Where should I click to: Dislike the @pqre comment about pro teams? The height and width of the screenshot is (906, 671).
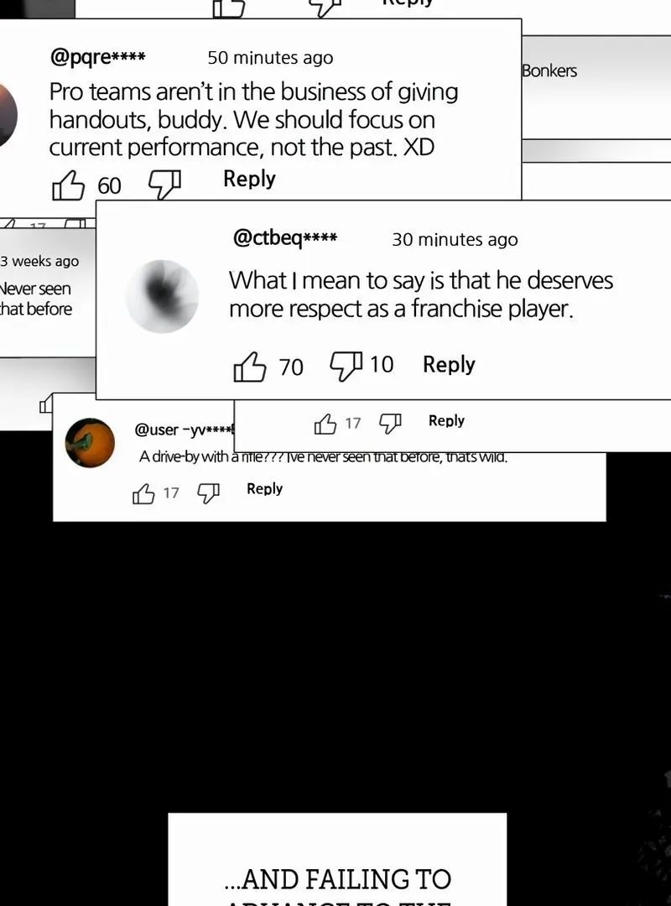tap(164, 185)
